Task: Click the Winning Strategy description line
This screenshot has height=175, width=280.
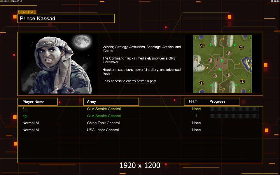Action: (x=142, y=49)
